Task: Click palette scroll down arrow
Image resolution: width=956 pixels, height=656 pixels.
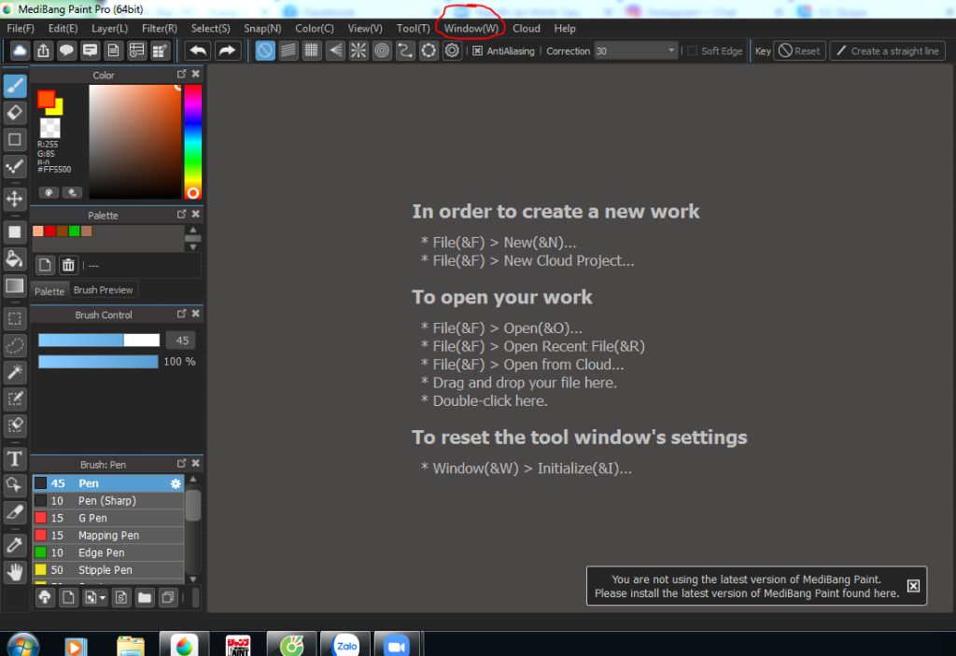Action: pyautogui.click(x=193, y=247)
